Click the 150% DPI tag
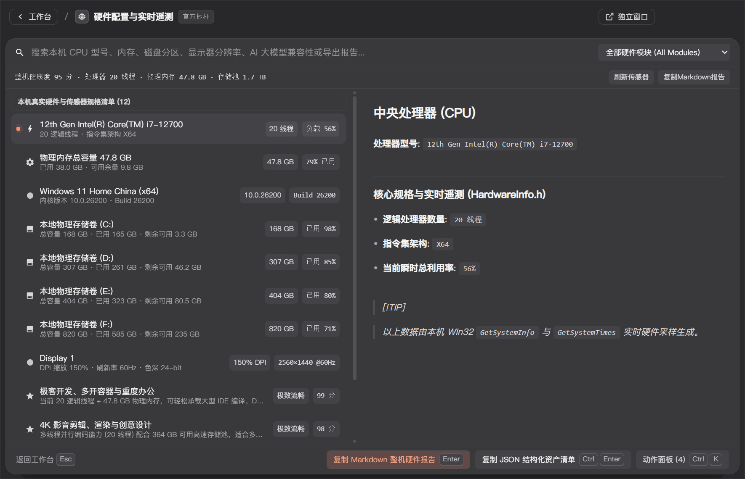Viewport: 745px width, 479px height. tap(250, 363)
